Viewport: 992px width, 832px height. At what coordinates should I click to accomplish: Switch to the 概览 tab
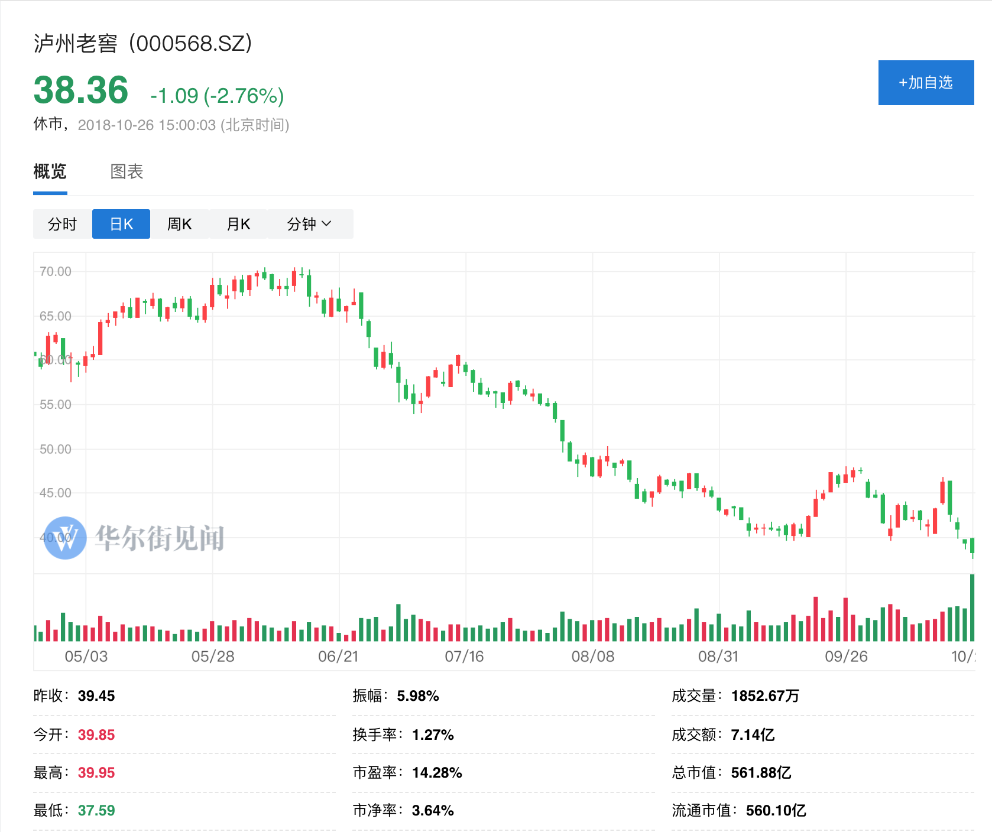coord(50,172)
